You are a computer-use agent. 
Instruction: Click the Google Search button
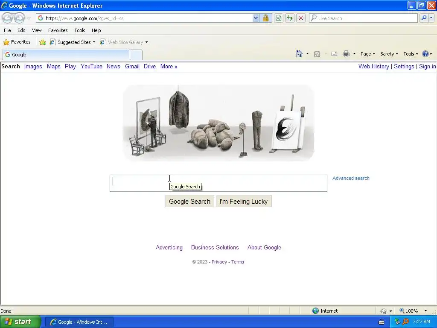pyautogui.click(x=189, y=202)
